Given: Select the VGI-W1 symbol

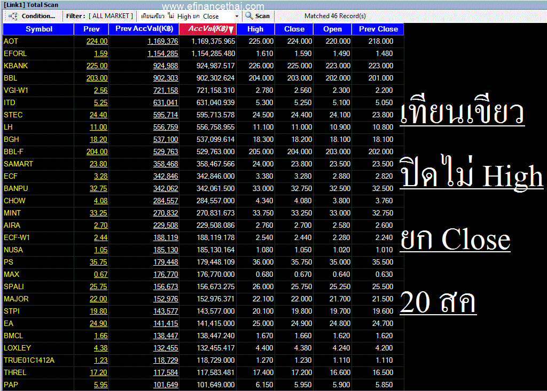Looking at the screenshot, I should coord(15,90).
